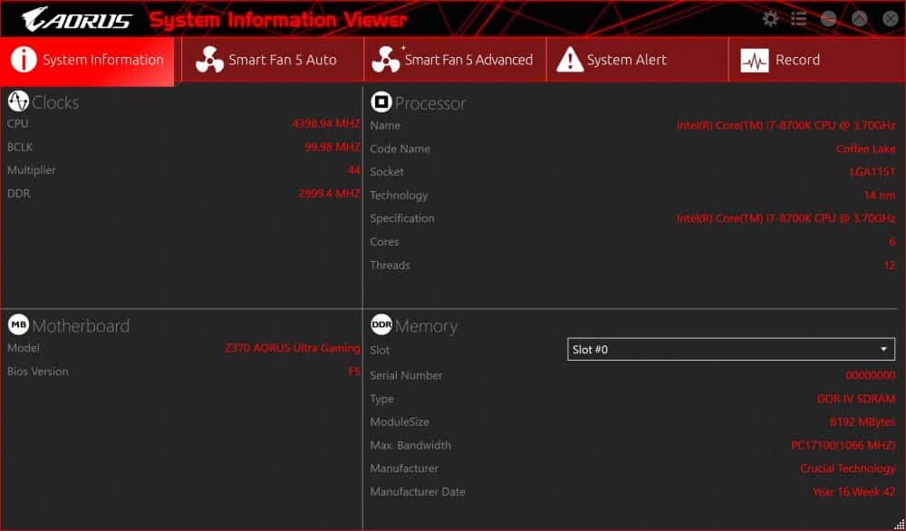The height and width of the screenshot is (531, 906).
Task: Click the Type value DDR IV SDRAM
Action: click(856, 399)
